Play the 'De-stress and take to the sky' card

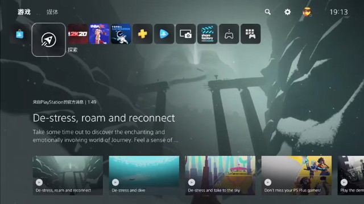(x=220, y=175)
